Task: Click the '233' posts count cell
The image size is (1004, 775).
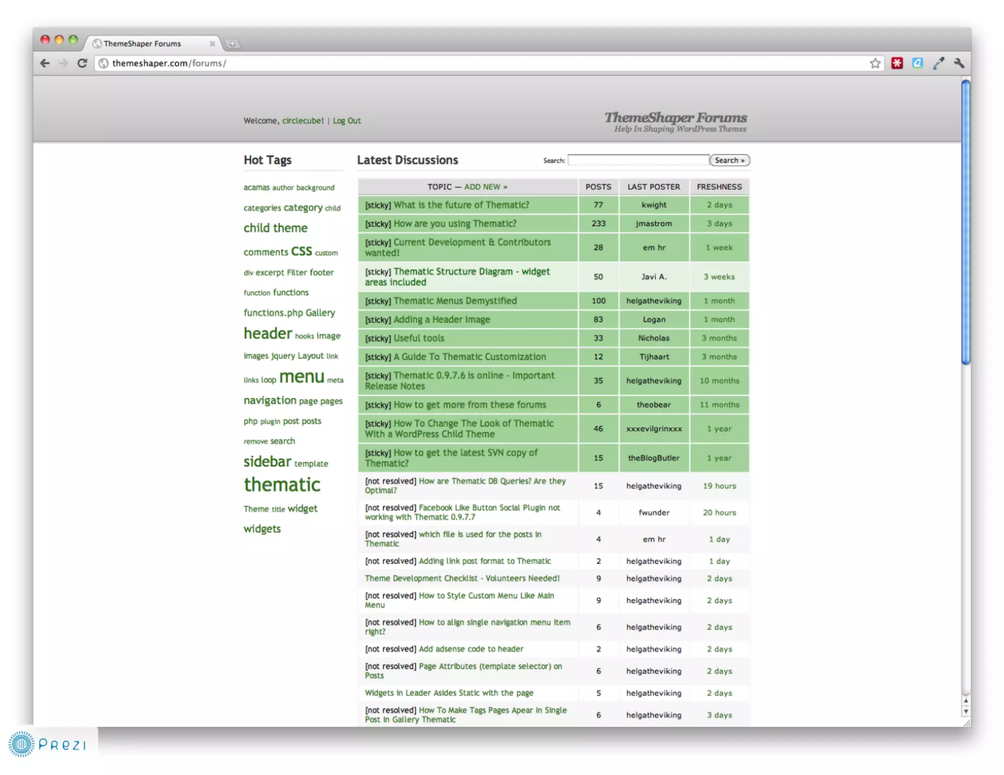Action: coord(599,223)
